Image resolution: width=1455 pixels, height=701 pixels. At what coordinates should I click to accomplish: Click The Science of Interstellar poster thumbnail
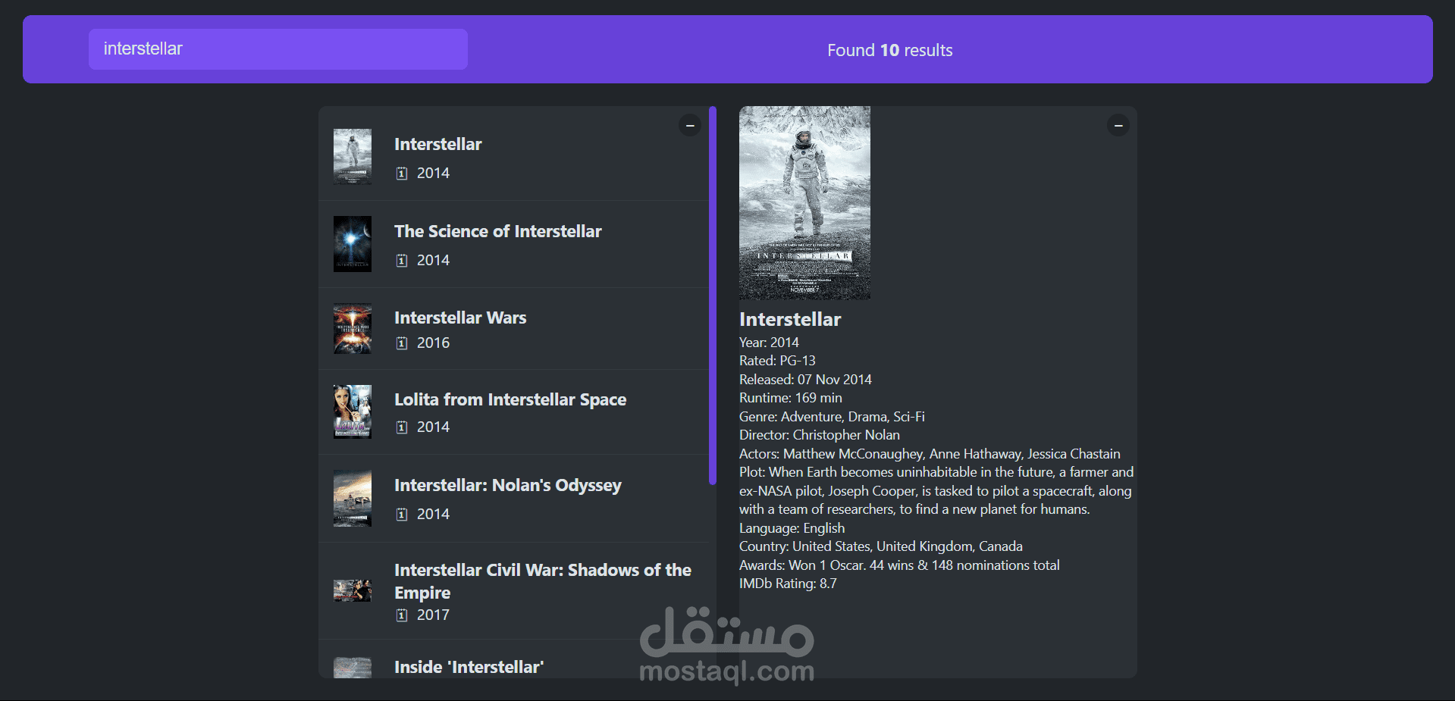[x=353, y=244]
